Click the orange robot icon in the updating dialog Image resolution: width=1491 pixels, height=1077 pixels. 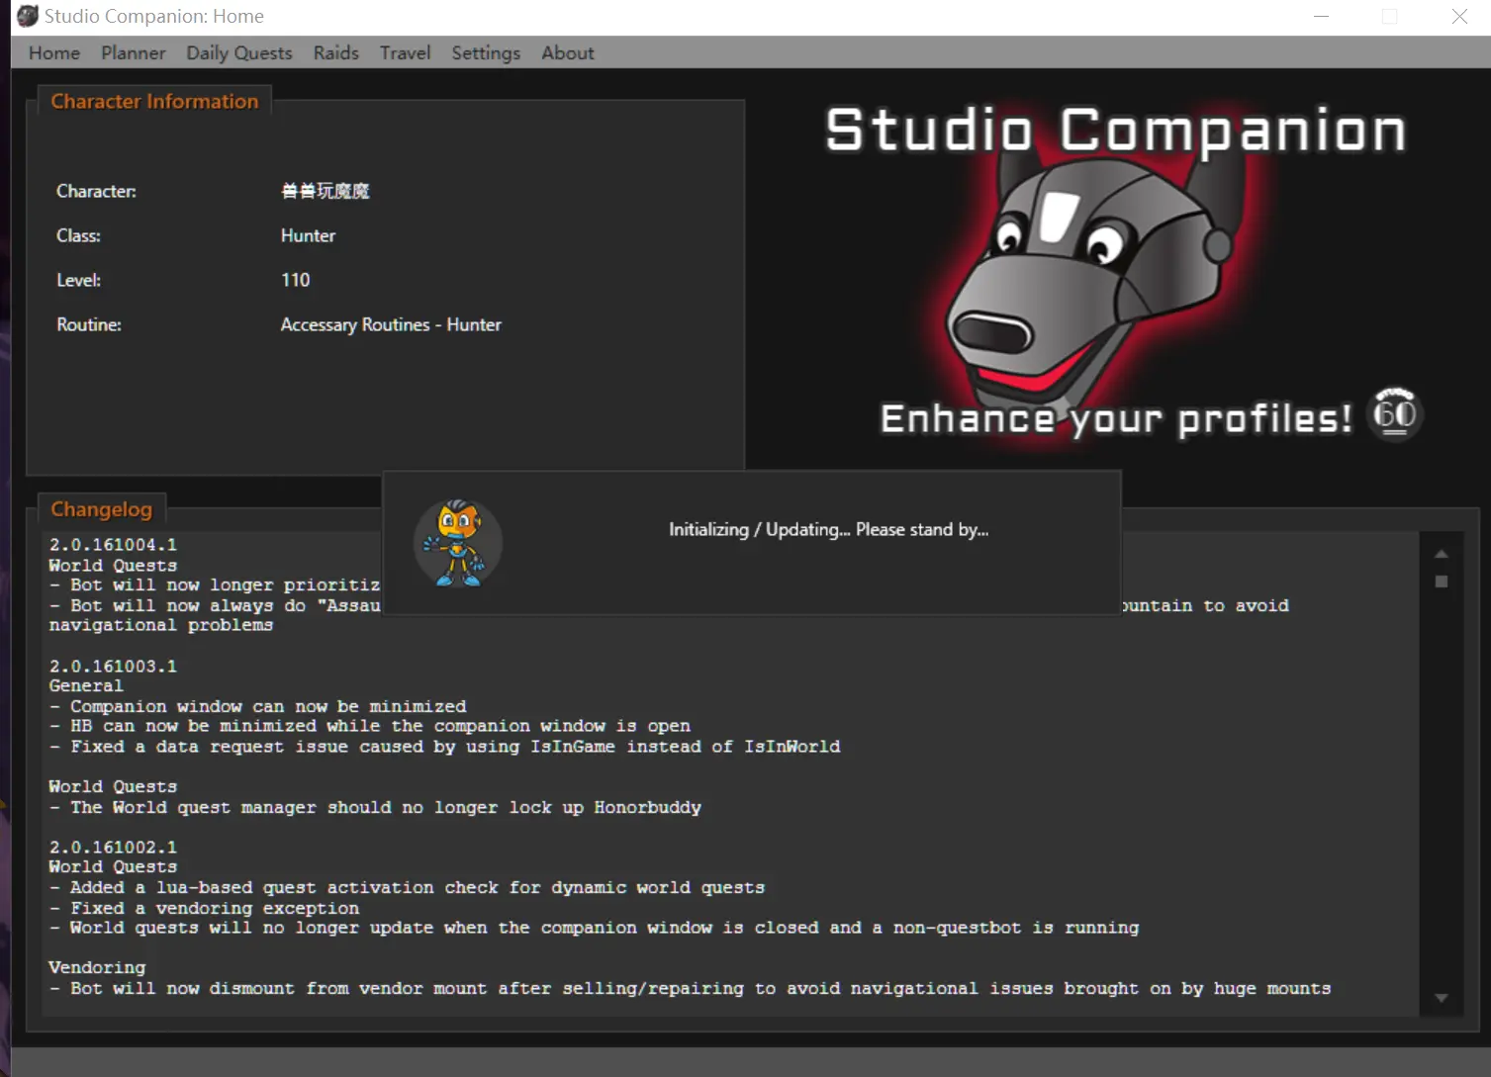(456, 543)
